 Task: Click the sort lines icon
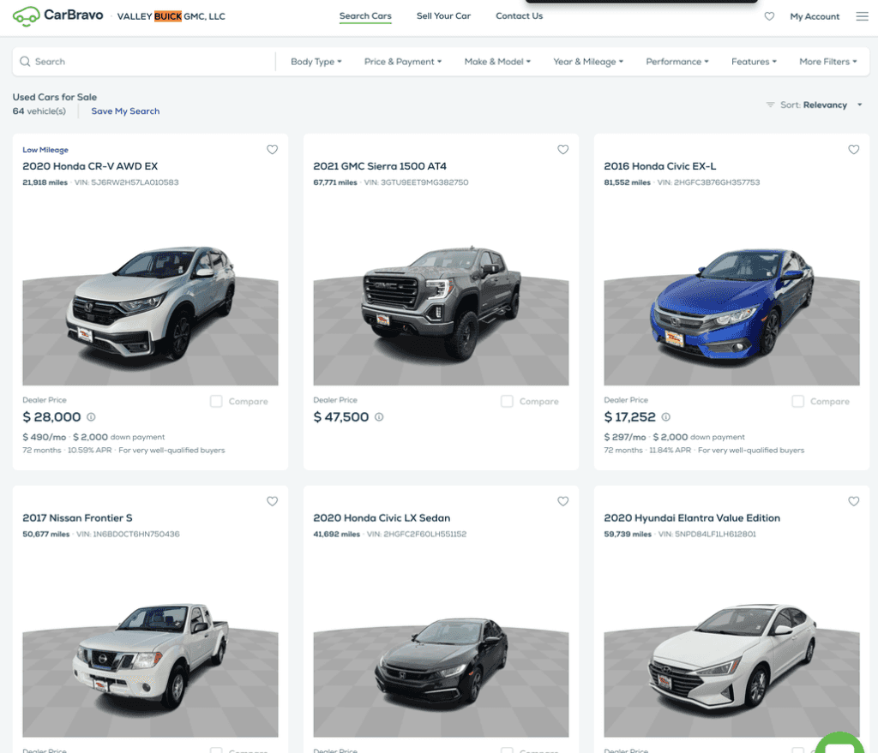(771, 105)
